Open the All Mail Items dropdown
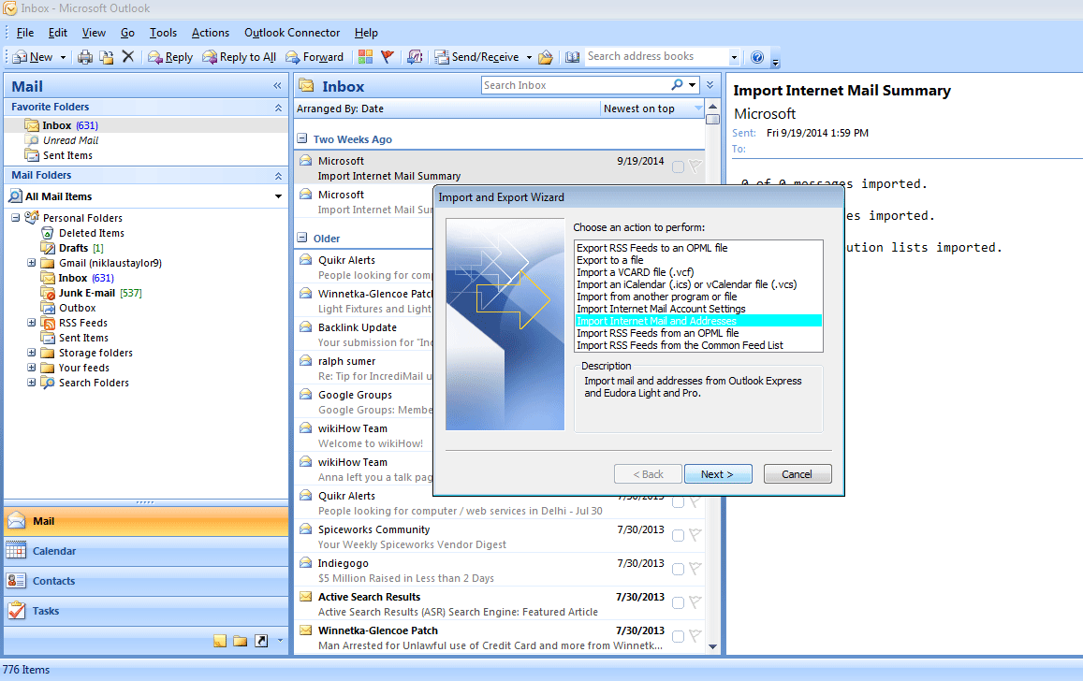This screenshot has width=1083, height=681. point(278,196)
